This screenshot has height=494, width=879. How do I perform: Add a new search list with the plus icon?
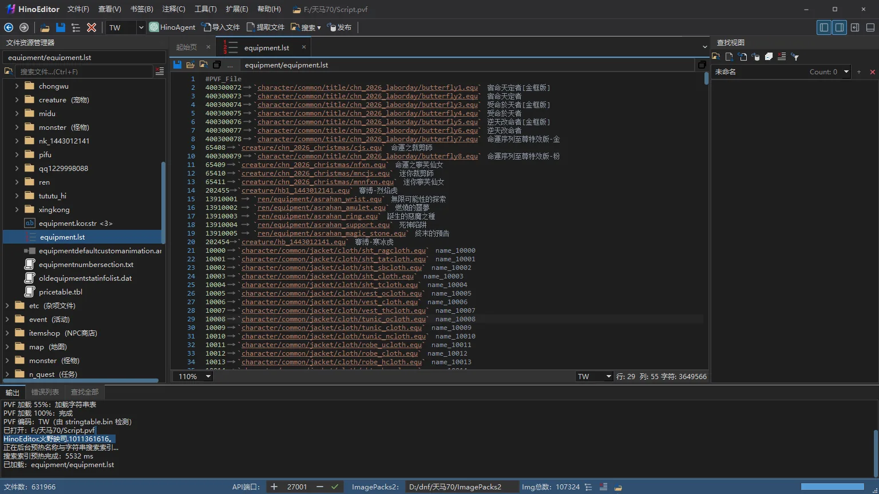(859, 72)
